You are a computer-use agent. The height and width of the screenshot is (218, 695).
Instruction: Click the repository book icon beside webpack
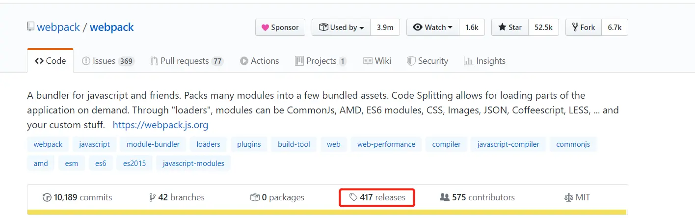click(x=30, y=27)
